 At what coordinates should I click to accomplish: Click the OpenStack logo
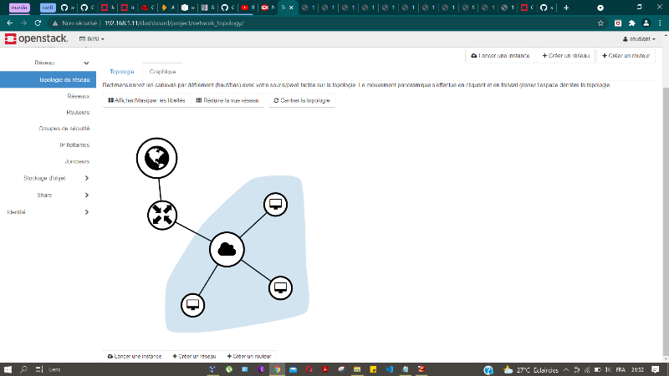pyautogui.click(x=36, y=38)
